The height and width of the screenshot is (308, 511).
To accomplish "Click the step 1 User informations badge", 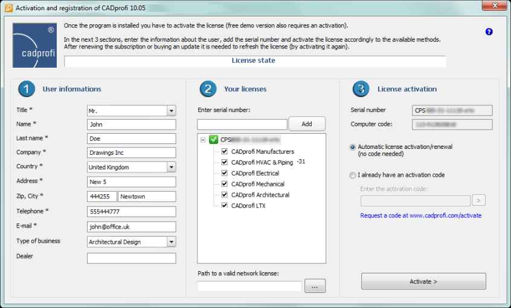I will [26, 89].
